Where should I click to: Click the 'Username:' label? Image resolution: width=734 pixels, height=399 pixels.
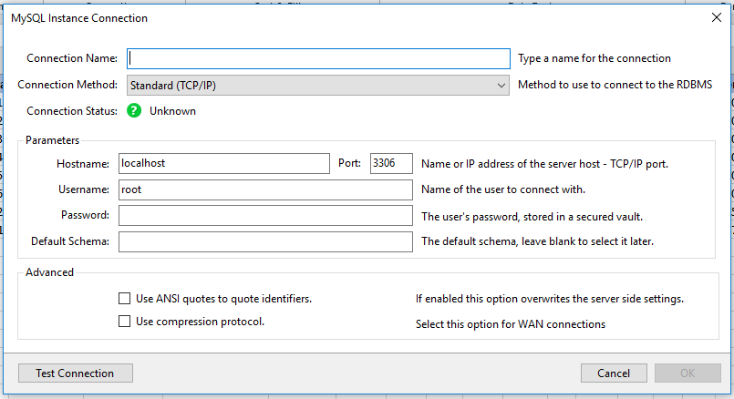coord(84,189)
